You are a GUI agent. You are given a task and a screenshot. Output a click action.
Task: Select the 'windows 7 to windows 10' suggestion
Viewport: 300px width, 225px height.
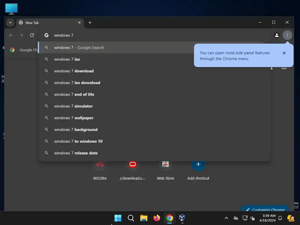click(154, 141)
